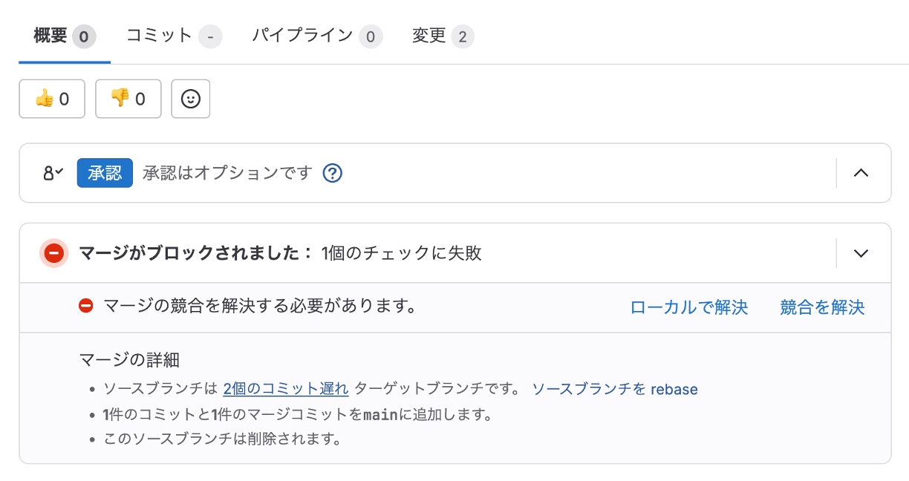Viewport: 909px width, 481px height.
Task: Click the ローカルで解決 link
Action: 689,307
